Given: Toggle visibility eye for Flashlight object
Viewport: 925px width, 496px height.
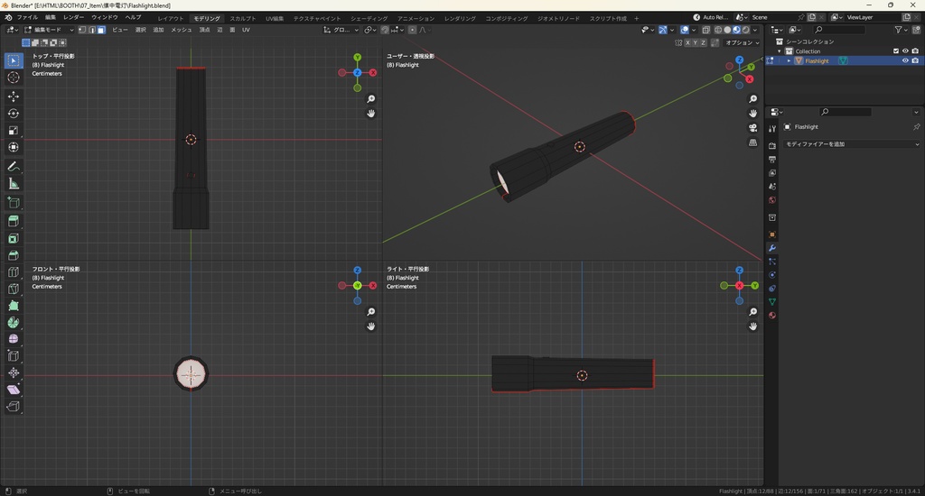Looking at the screenshot, I should (x=905, y=61).
